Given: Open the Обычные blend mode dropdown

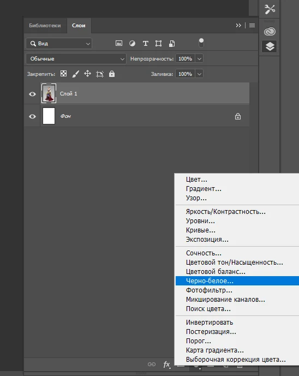Looking at the screenshot, I should coord(76,59).
